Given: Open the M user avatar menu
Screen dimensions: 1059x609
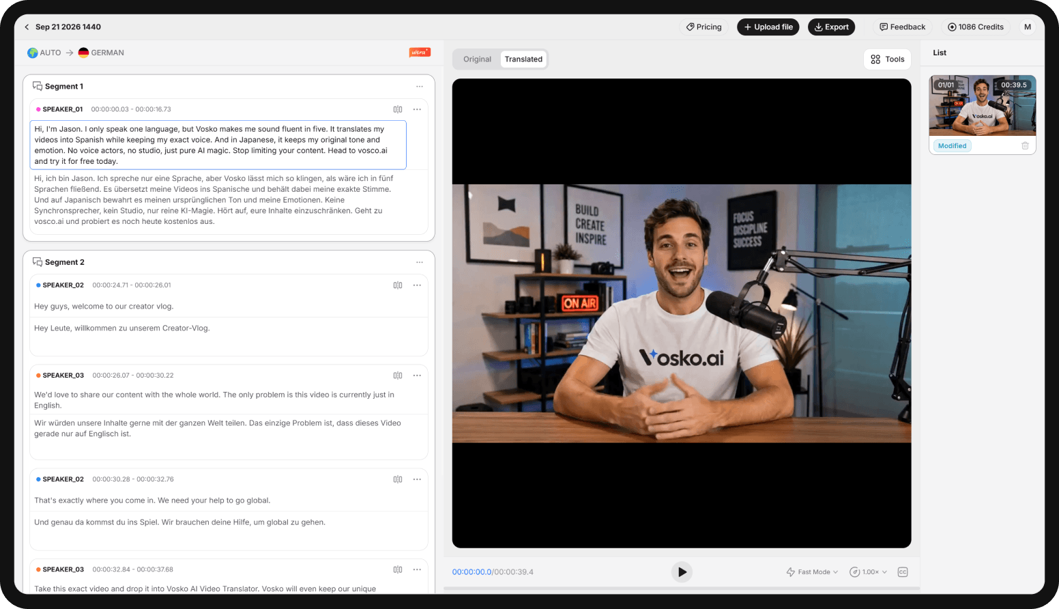Looking at the screenshot, I should [1028, 27].
